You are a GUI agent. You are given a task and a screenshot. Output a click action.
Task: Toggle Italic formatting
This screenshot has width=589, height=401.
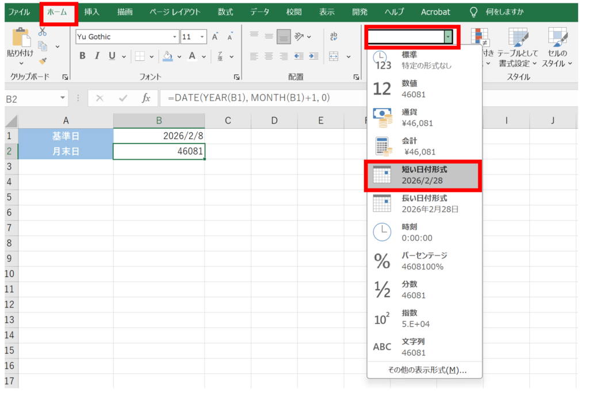pyautogui.click(x=97, y=56)
